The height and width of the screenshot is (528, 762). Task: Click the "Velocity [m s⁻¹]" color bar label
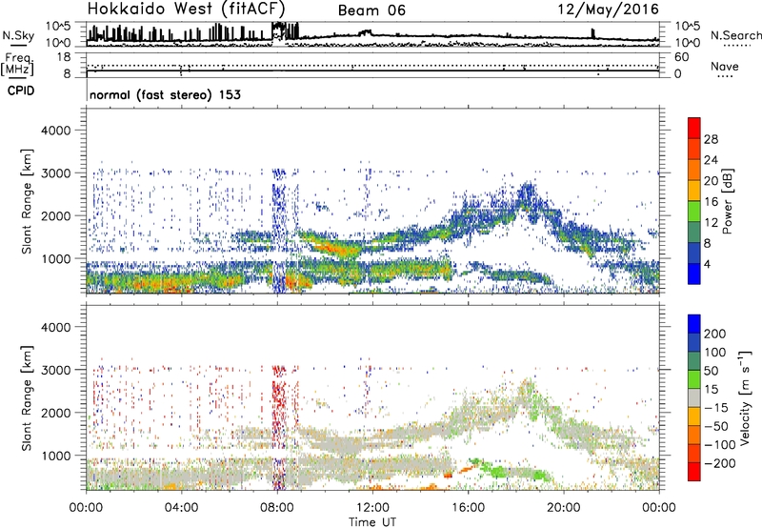745,397
